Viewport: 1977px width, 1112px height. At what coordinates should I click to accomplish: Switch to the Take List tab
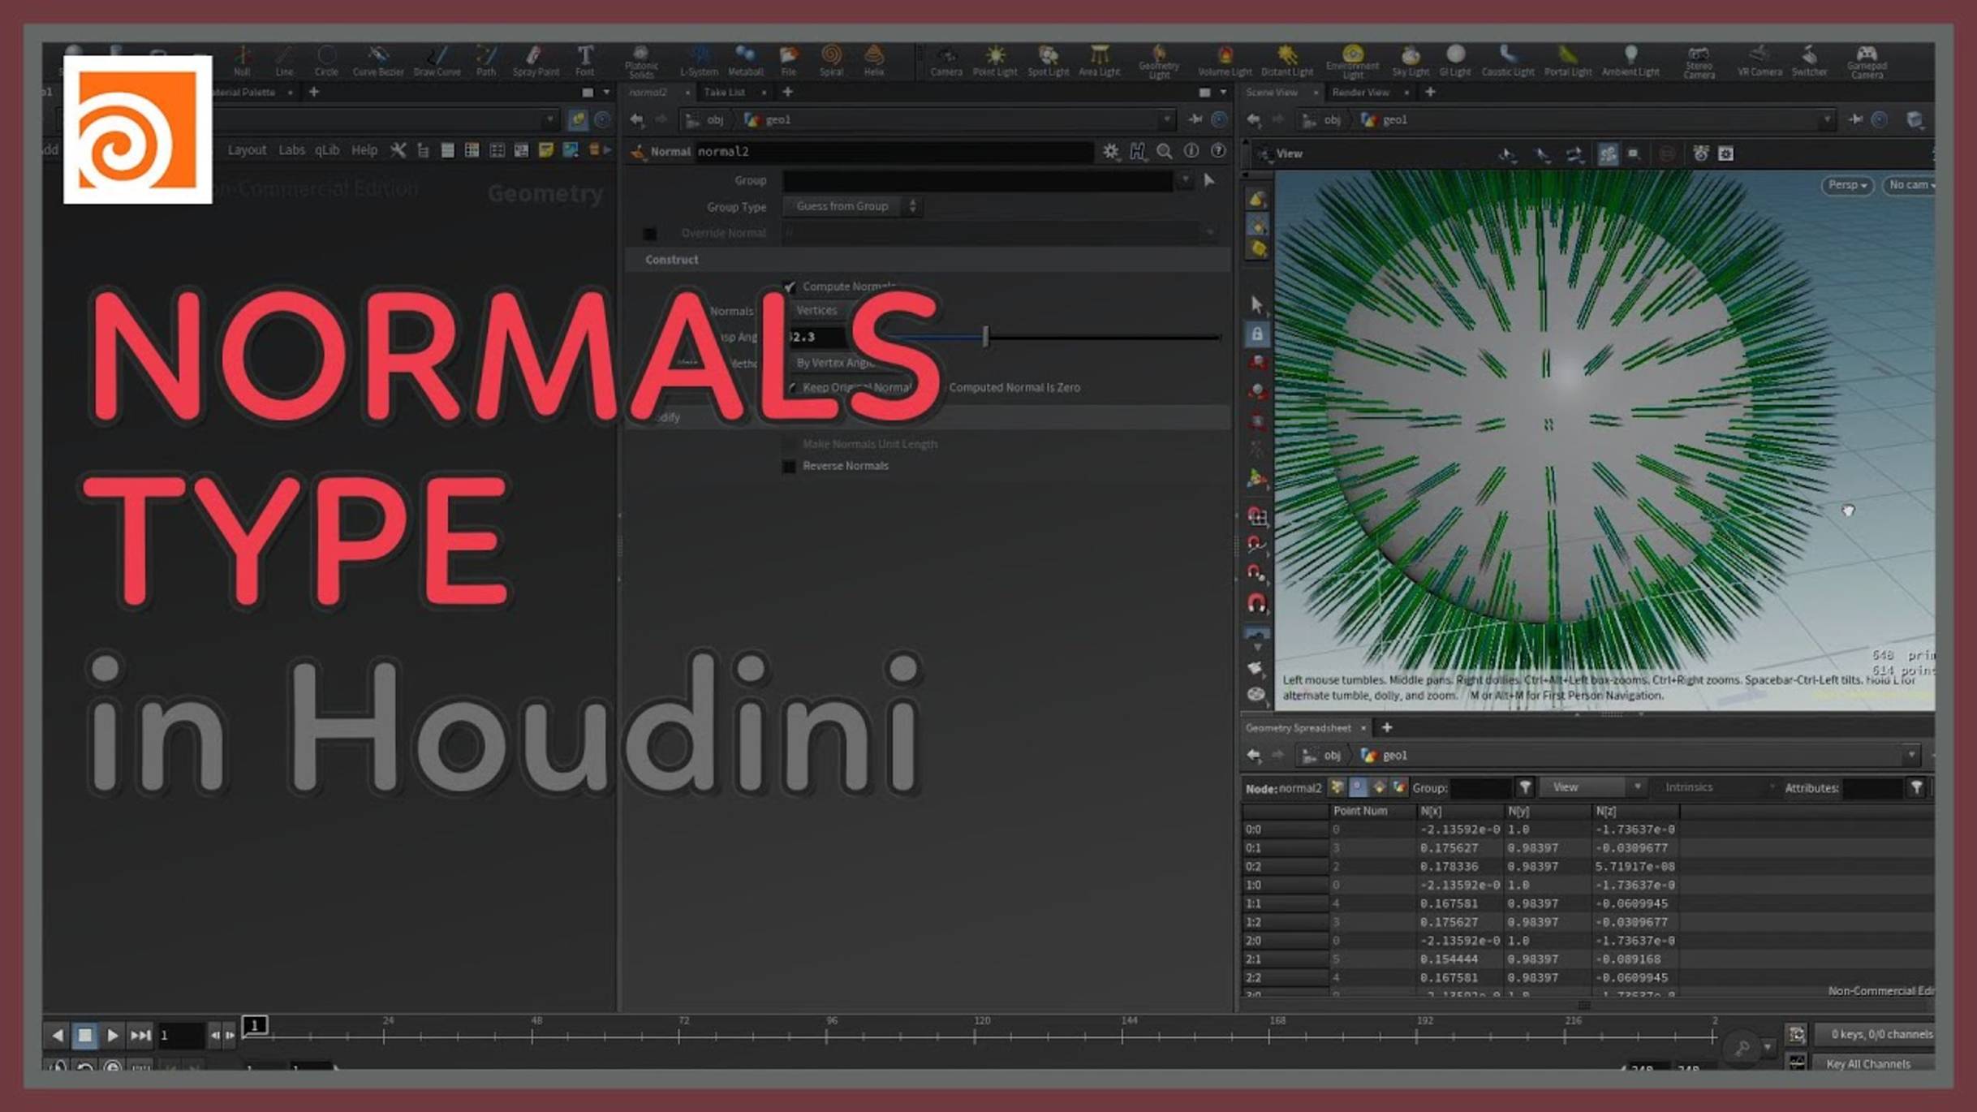(726, 92)
